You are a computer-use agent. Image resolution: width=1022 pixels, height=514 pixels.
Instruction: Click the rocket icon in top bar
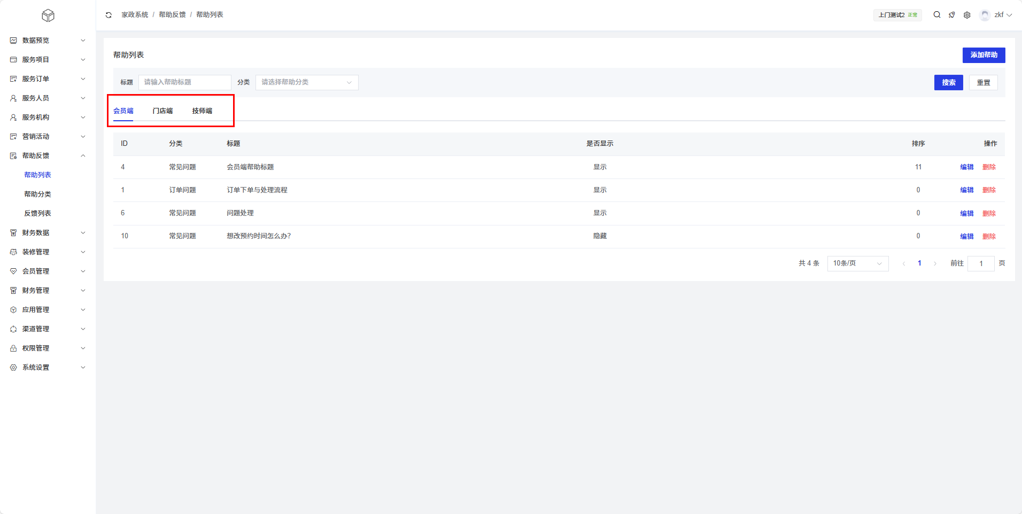pos(952,15)
